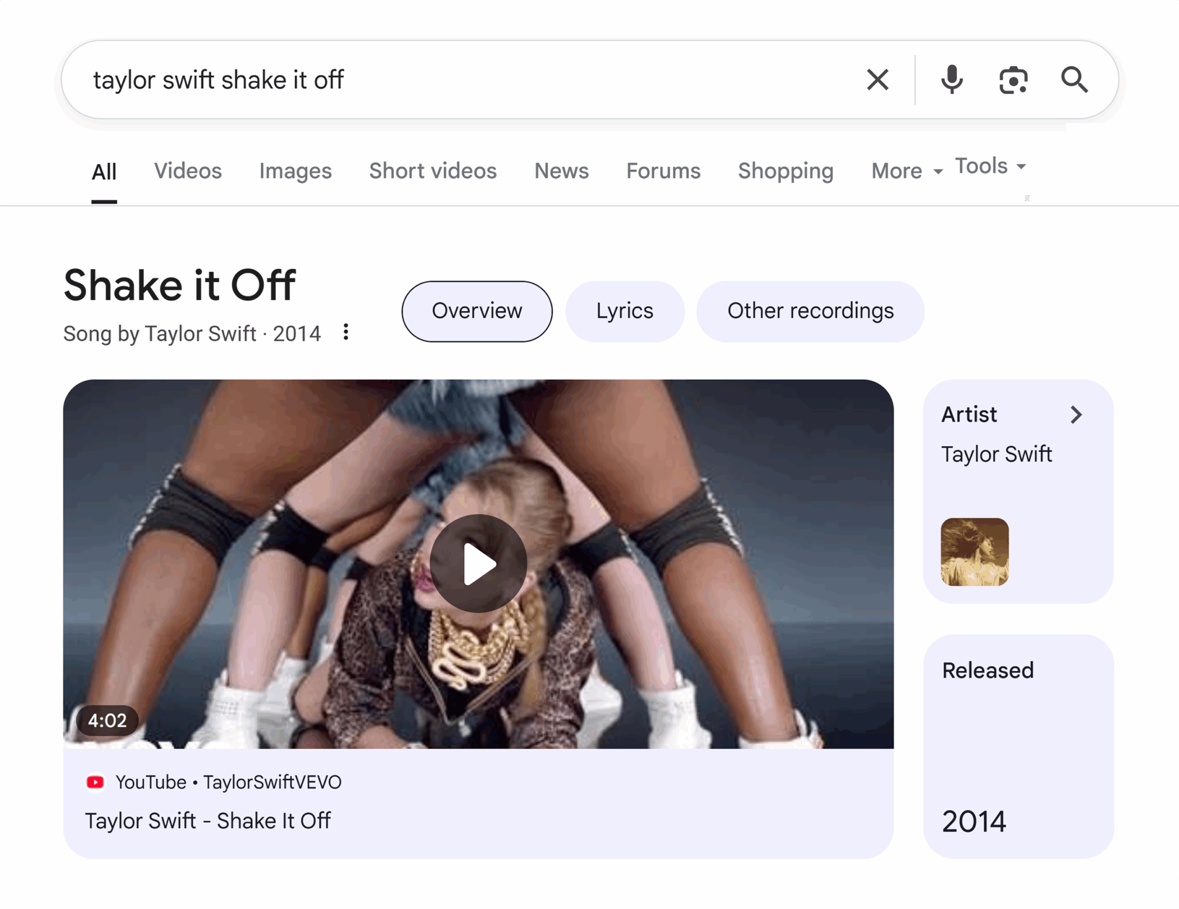Viewport: 1179px width, 909px height.
Task: Open the Taylor Swift - Shake It Off video link
Action: (x=208, y=820)
